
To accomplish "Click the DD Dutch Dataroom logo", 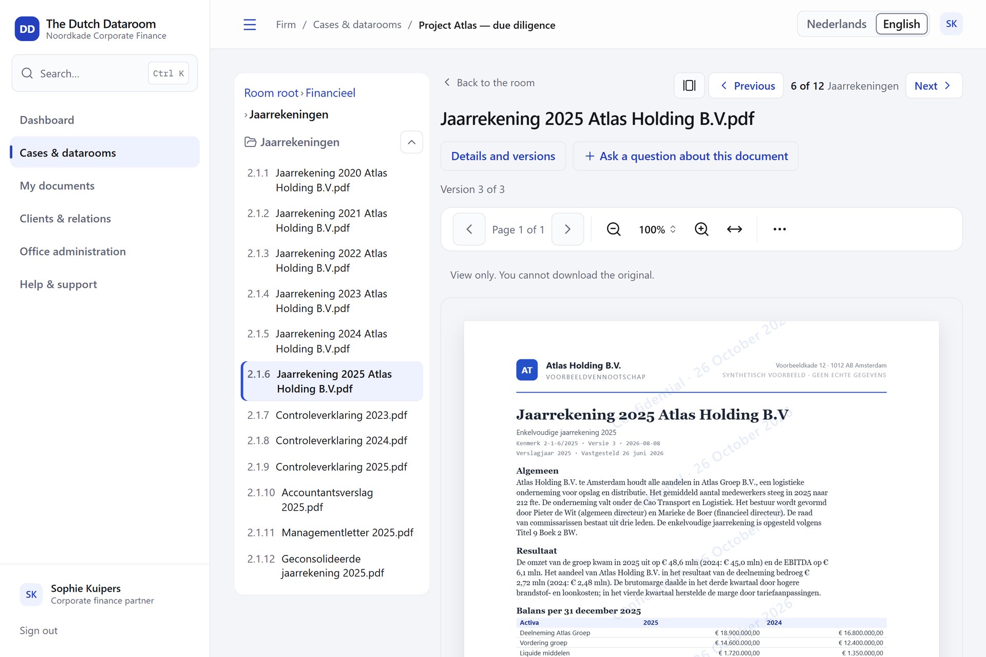I will (27, 29).
